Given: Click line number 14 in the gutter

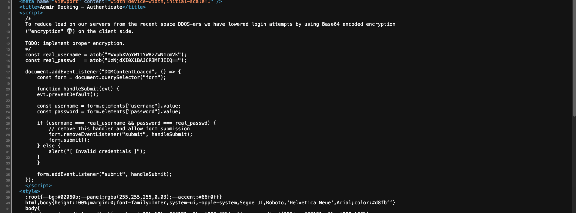Looking at the screenshot, I should pos(8,55).
